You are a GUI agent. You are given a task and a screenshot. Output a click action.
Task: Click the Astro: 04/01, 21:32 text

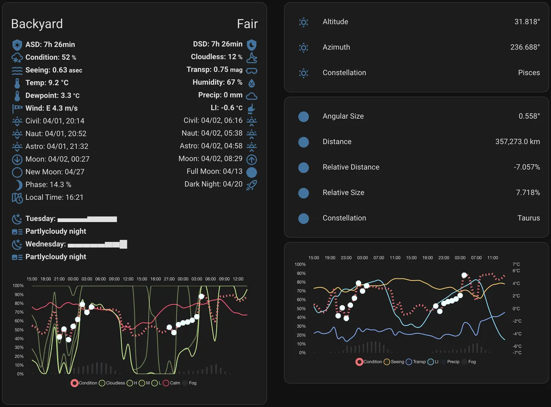tap(57, 147)
